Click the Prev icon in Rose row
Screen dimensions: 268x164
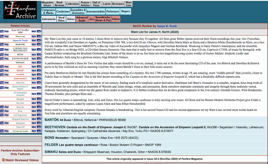click(6, 111)
